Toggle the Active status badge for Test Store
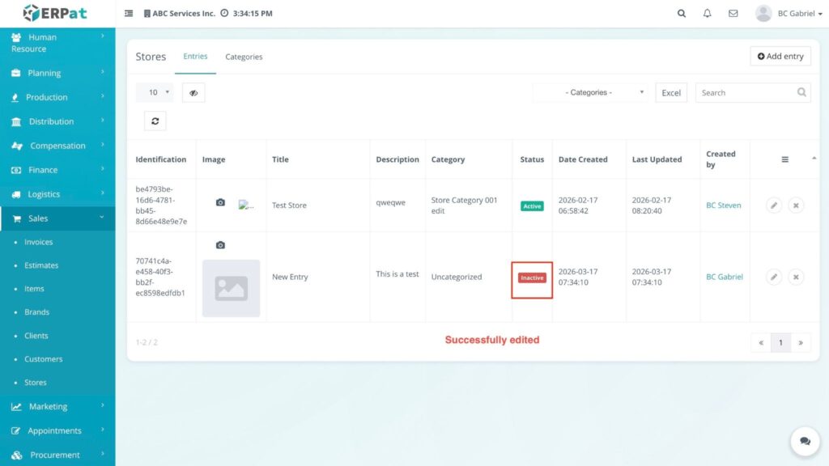 click(532, 206)
